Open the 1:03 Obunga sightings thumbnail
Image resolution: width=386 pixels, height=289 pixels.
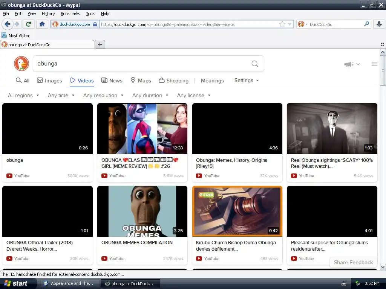point(332,129)
